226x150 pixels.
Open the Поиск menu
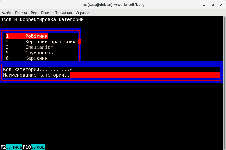[x=46, y=13]
